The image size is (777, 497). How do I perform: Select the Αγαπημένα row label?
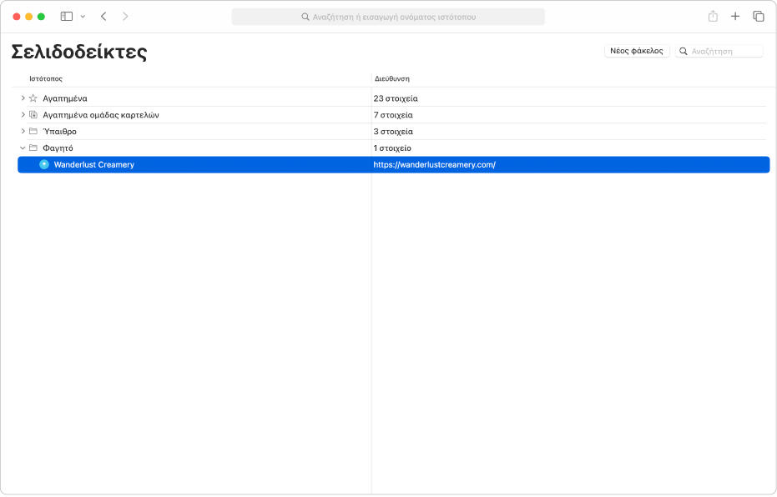tap(65, 98)
